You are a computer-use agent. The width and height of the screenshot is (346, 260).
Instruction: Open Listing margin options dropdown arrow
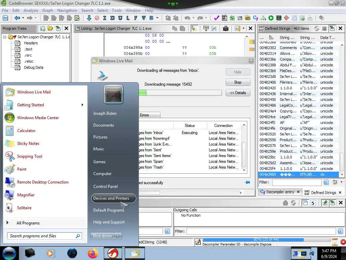[243, 28]
